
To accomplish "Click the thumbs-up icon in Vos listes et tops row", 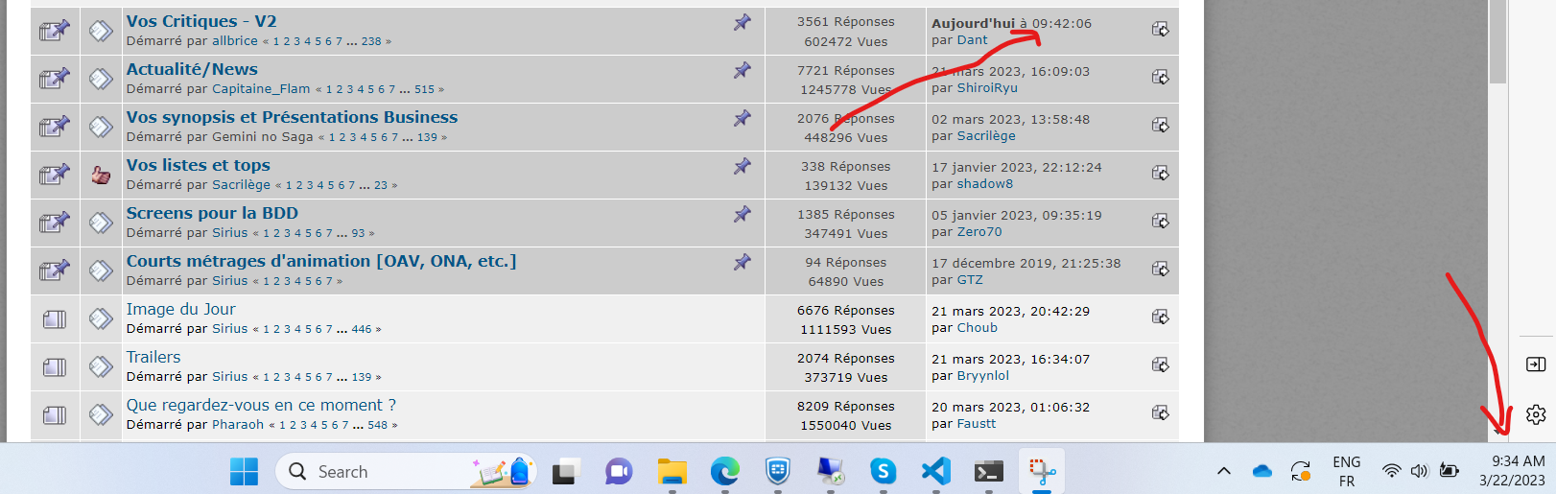I will [101, 175].
